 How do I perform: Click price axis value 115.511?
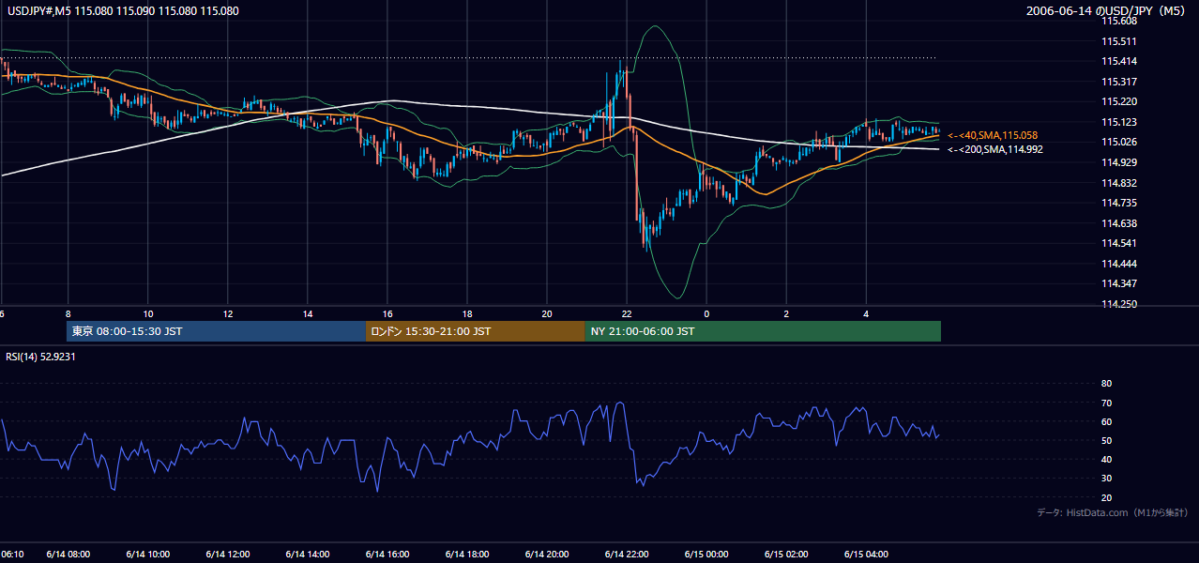1119,41
